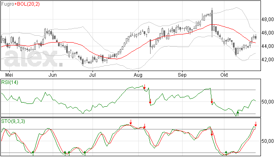Click the Jul month label
The width and height of the screenshot is (280, 157).
[93, 75]
